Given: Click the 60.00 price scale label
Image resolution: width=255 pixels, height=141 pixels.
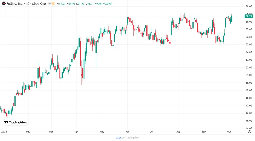Looking at the screenshot, I should pos(249,6).
